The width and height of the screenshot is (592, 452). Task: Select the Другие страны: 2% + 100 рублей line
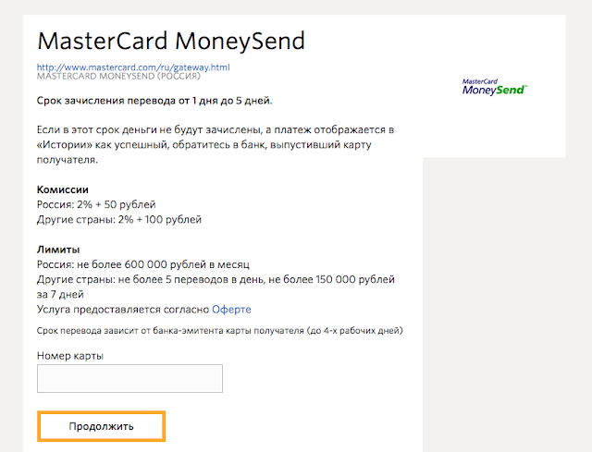coord(119,220)
